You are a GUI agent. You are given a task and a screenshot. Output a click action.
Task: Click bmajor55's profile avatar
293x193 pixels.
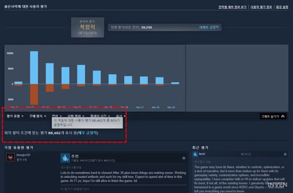coord(10,157)
